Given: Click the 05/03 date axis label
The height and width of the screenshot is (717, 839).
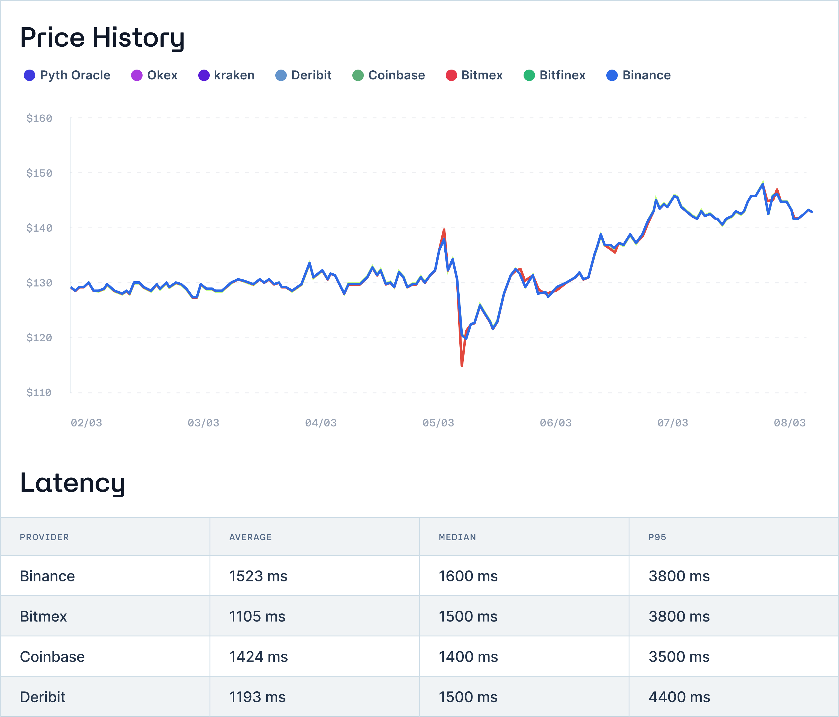Looking at the screenshot, I should pos(438,423).
